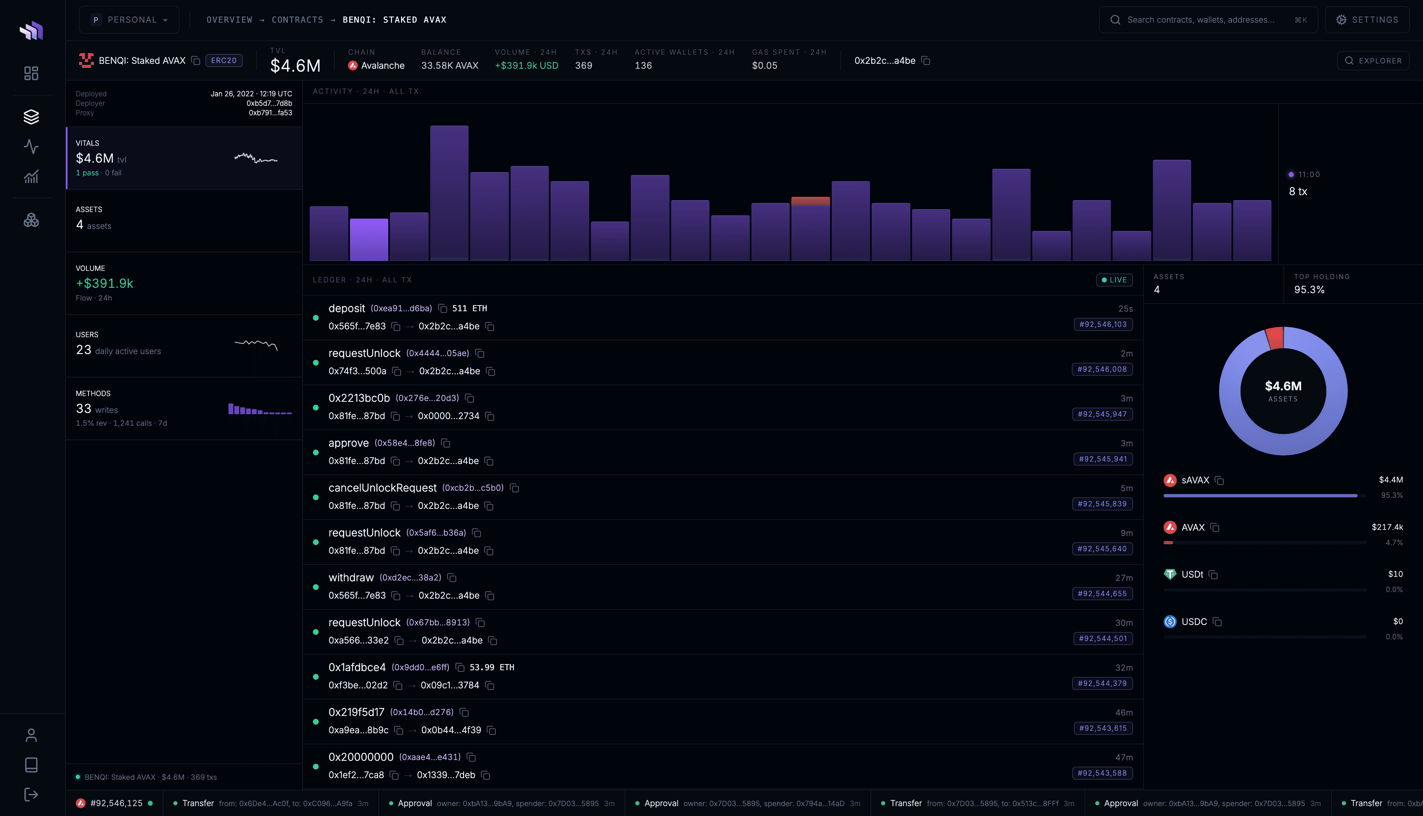Open block #92,543,588 link
Screen dimensions: 1423x816
tap(1102, 773)
